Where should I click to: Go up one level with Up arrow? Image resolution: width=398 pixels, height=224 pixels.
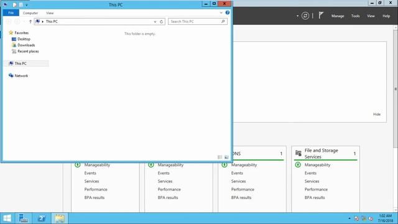(30, 22)
